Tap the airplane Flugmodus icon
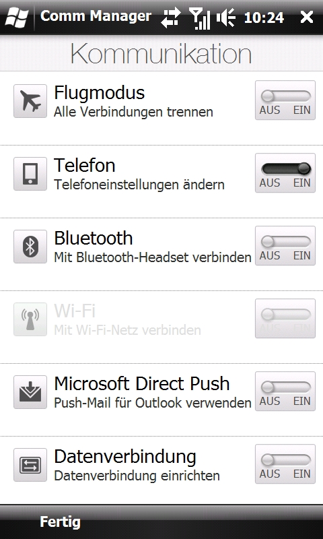Screen dimensions: 323x539 click(30, 101)
